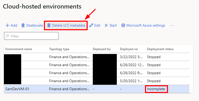Focus the Filter input field

click(x=31, y=36)
